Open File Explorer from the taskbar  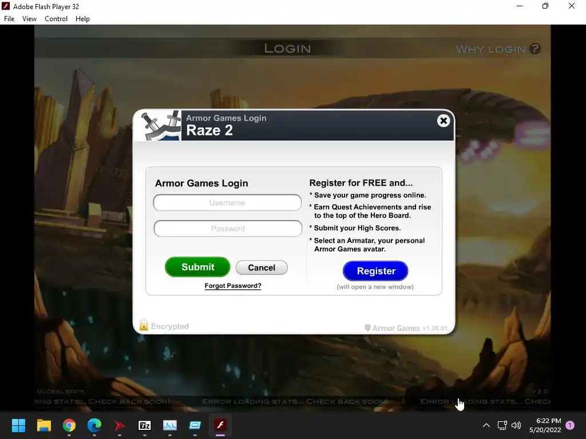pos(43,425)
